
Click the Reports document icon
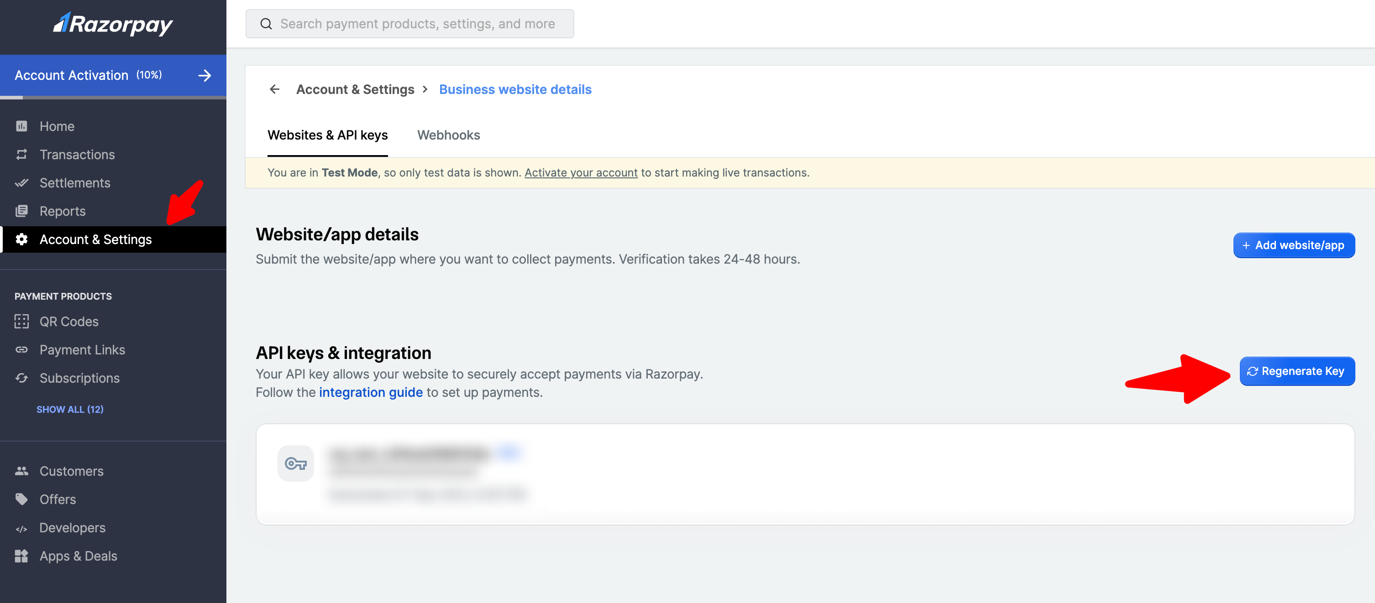[x=21, y=211]
